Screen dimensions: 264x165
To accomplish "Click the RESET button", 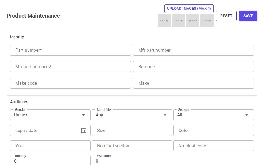I will (226, 16).
